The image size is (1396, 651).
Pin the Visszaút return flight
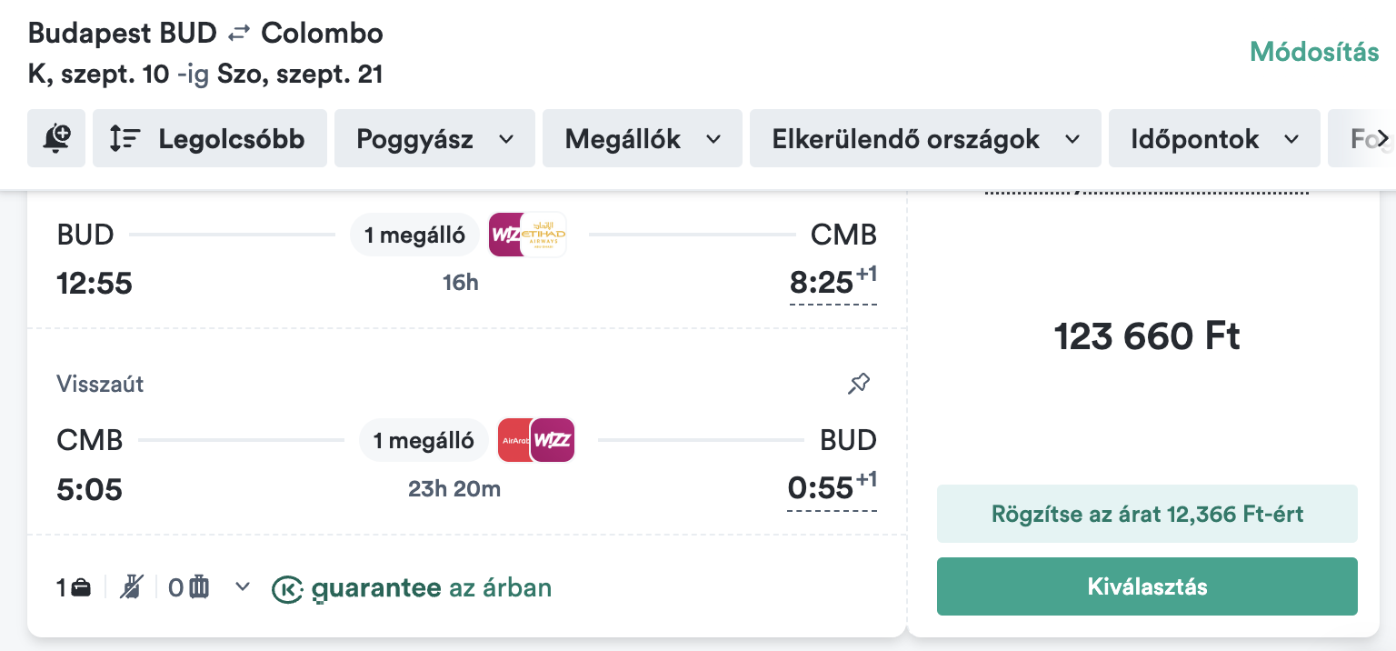click(858, 384)
